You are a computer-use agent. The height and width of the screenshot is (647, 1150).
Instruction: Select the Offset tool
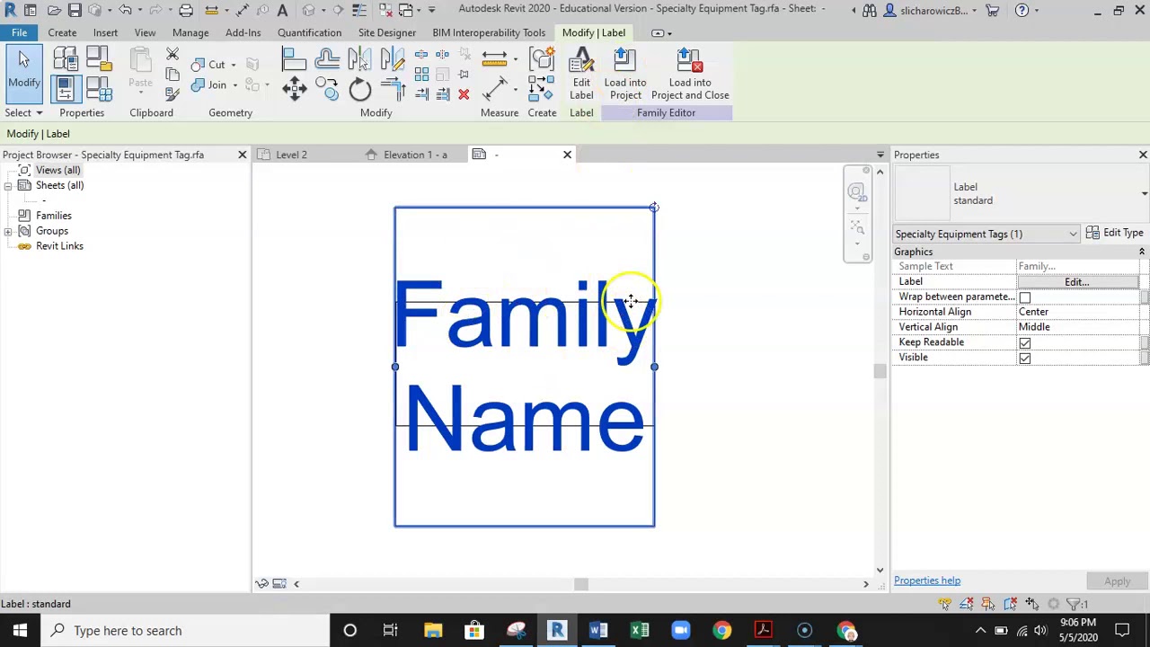click(x=327, y=60)
